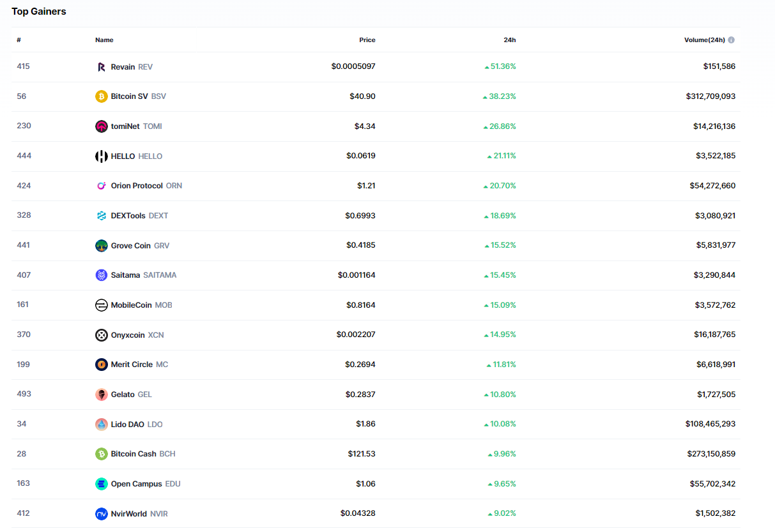Image resolution: width=775 pixels, height=528 pixels.
Task: Open the NvirWorld NVIR link
Action: pos(132,514)
